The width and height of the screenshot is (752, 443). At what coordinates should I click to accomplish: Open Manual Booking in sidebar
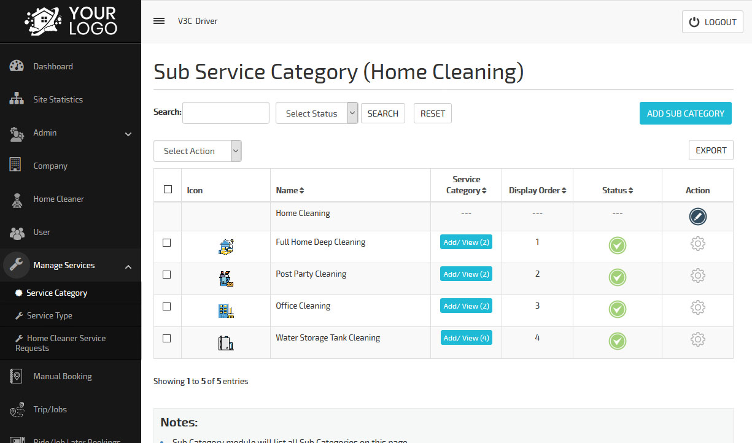click(x=71, y=376)
